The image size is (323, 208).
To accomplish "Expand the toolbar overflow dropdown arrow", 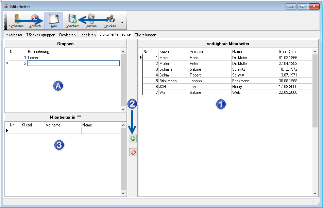I will tap(122, 23).
